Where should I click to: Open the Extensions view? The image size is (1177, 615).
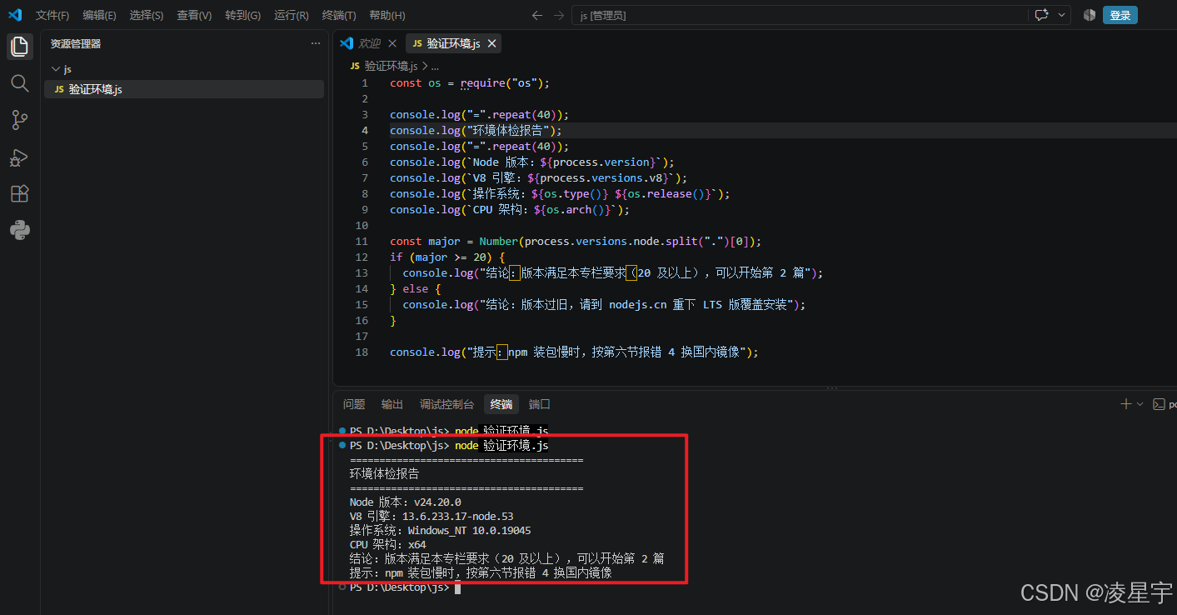20,193
